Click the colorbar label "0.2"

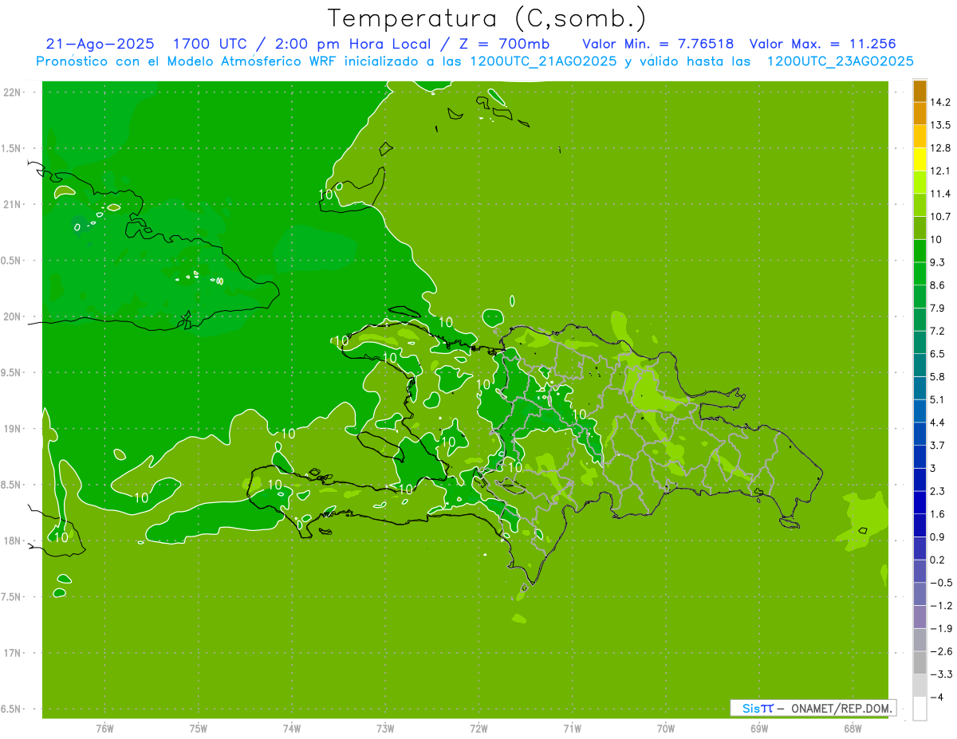(x=937, y=560)
